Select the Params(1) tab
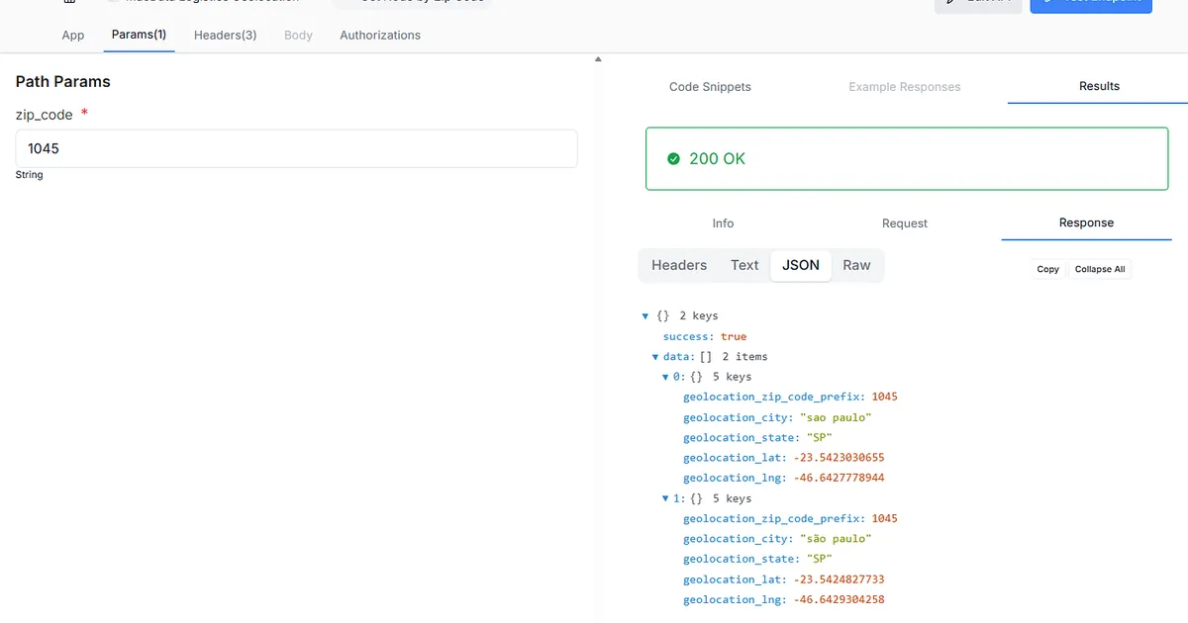This screenshot has height=623, width=1188. (139, 35)
